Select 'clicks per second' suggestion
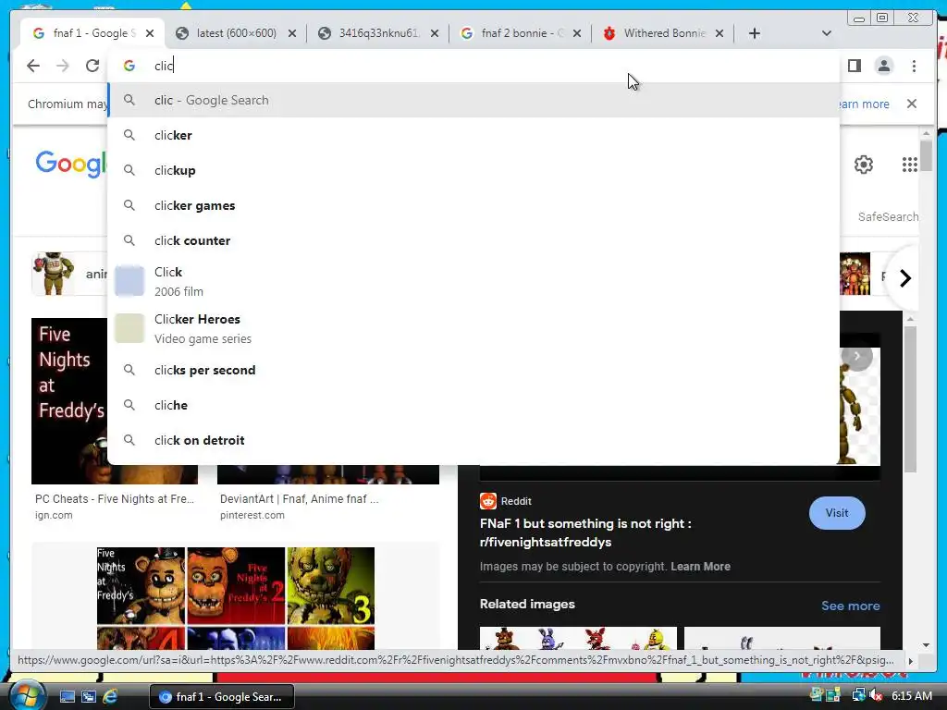The image size is (947, 710). coord(473,370)
